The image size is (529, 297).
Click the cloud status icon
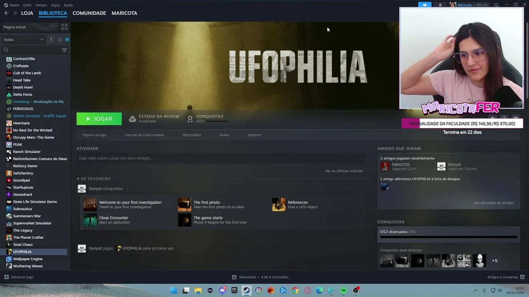pyautogui.click(x=132, y=119)
